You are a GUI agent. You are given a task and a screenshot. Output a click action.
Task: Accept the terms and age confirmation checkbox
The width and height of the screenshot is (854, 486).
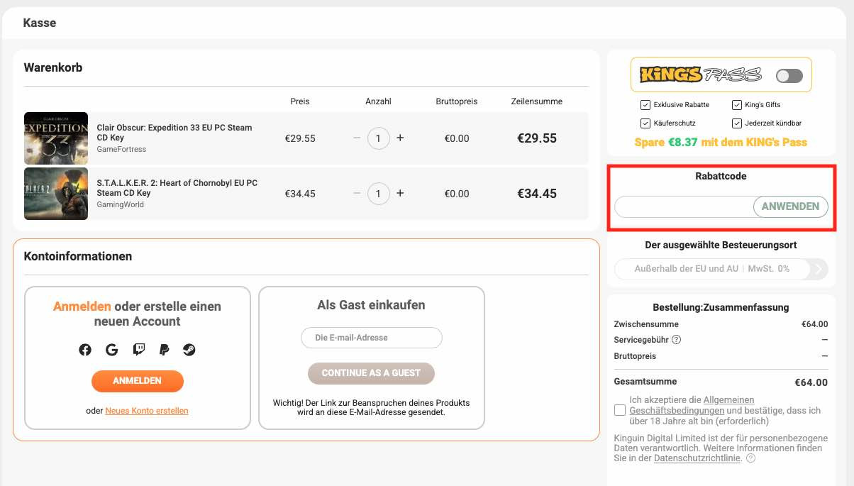[621, 410]
